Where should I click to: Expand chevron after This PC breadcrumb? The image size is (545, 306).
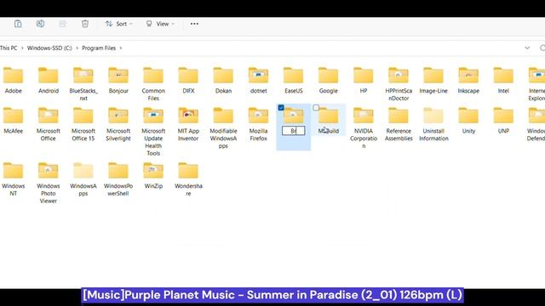pos(22,48)
